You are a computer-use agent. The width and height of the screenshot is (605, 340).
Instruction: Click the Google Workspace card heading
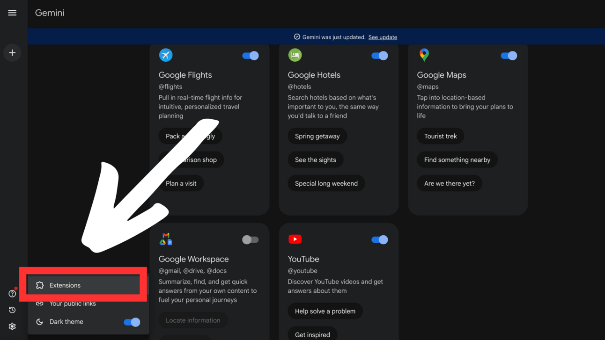coord(194,259)
